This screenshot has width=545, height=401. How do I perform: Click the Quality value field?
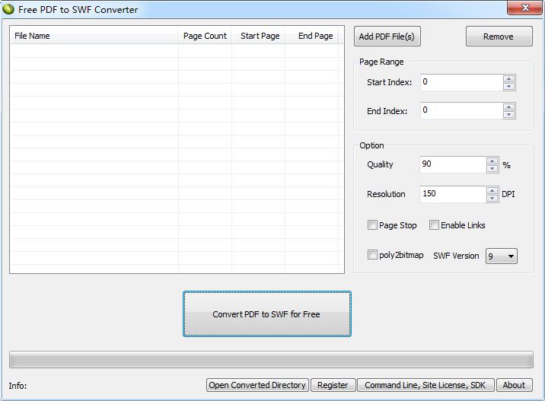[453, 164]
